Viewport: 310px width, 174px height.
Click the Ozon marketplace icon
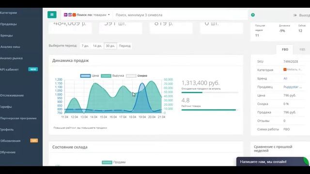pos(70,15)
